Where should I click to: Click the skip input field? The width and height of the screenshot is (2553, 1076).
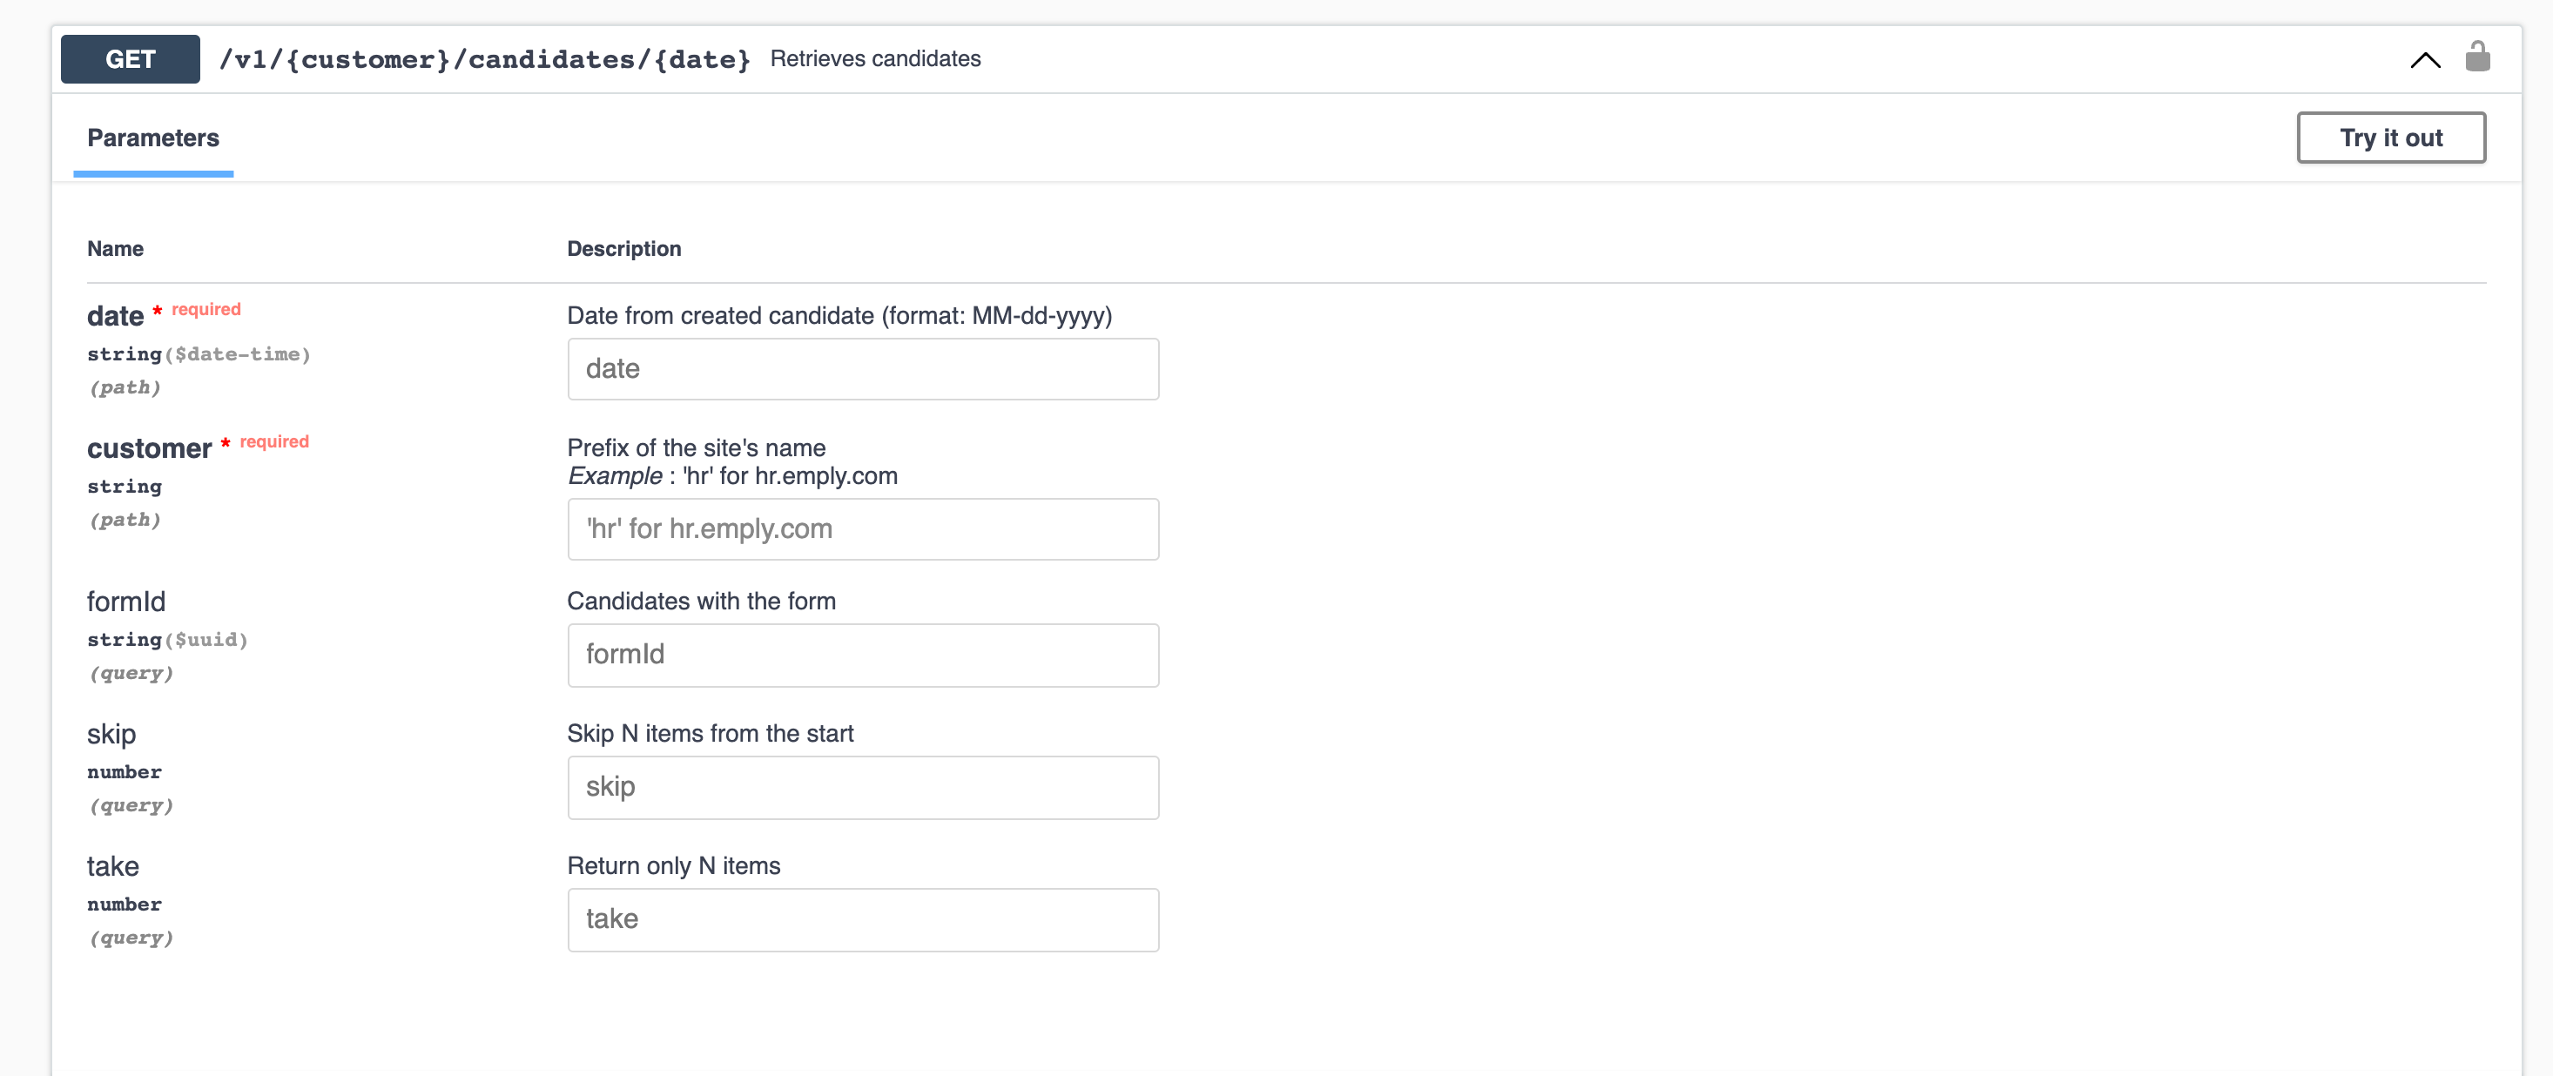click(x=862, y=788)
